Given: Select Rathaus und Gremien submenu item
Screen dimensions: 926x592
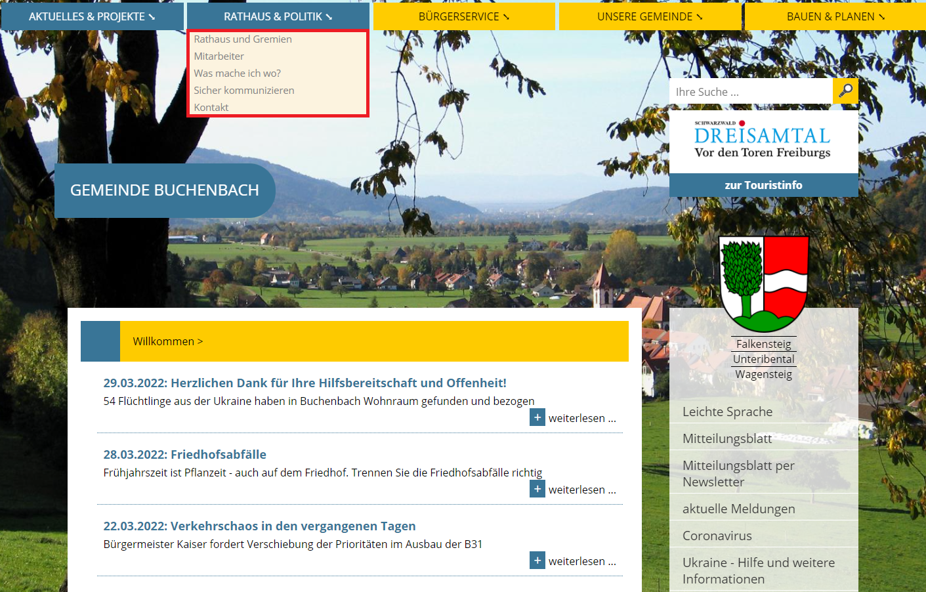Looking at the screenshot, I should tap(243, 39).
